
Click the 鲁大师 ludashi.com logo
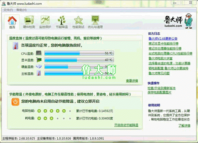[x=173, y=22]
